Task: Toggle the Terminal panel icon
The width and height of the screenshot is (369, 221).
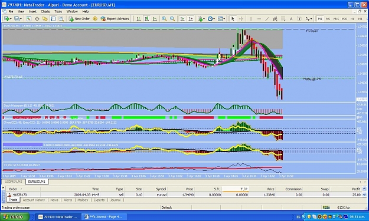Action: point(53,19)
